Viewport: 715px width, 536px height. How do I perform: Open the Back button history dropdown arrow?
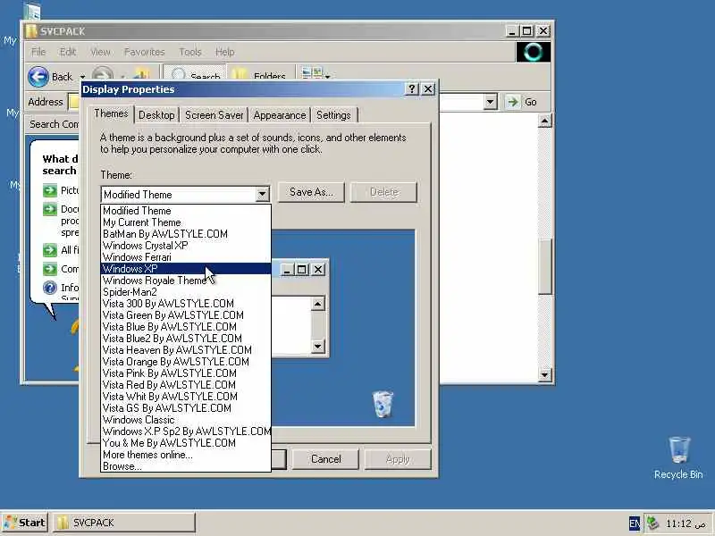click(x=82, y=77)
